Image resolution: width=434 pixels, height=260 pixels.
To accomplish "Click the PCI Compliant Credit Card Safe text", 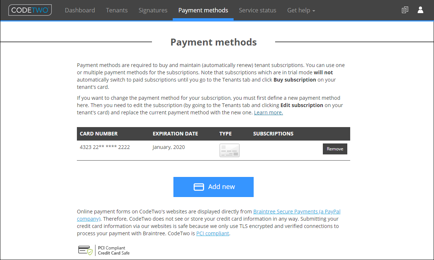I will pyautogui.click(x=114, y=250).
